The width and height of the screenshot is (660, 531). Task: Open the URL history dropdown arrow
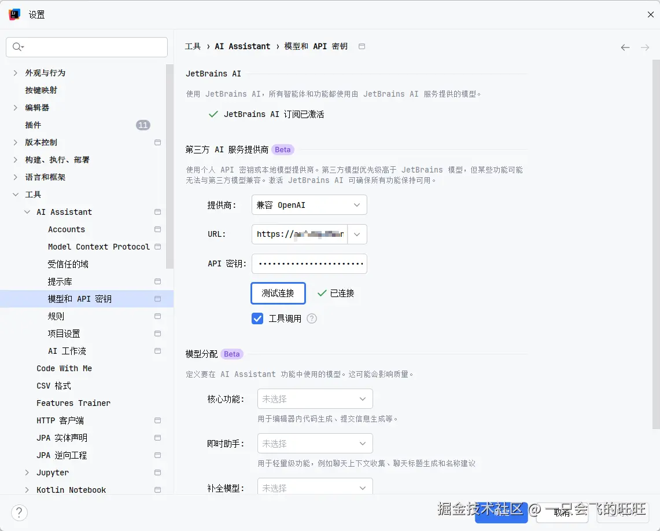pos(357,235)
